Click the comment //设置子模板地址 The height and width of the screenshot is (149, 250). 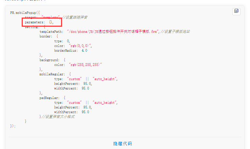coord(175,32)
